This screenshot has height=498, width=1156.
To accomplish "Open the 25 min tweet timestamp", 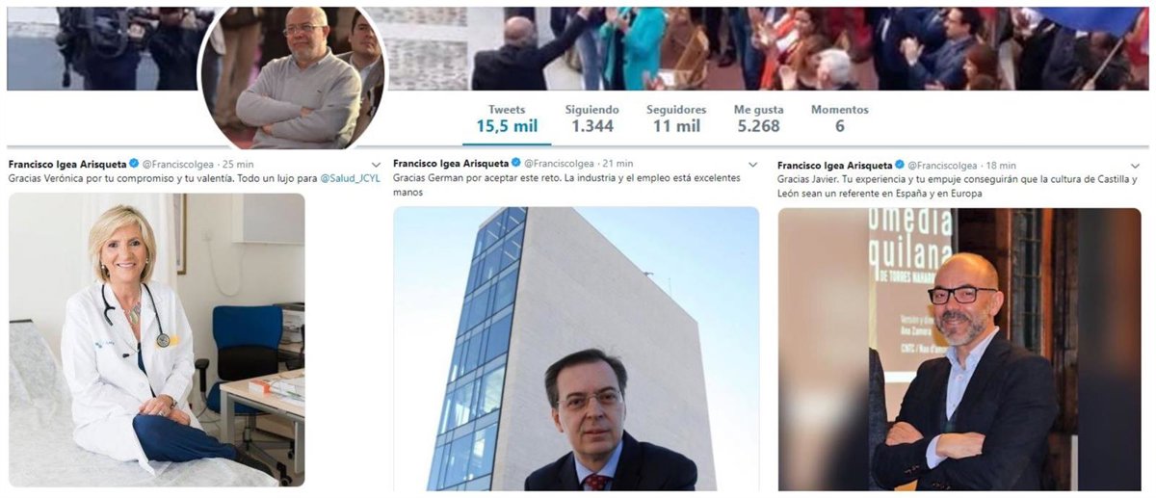I will point(238,166).
